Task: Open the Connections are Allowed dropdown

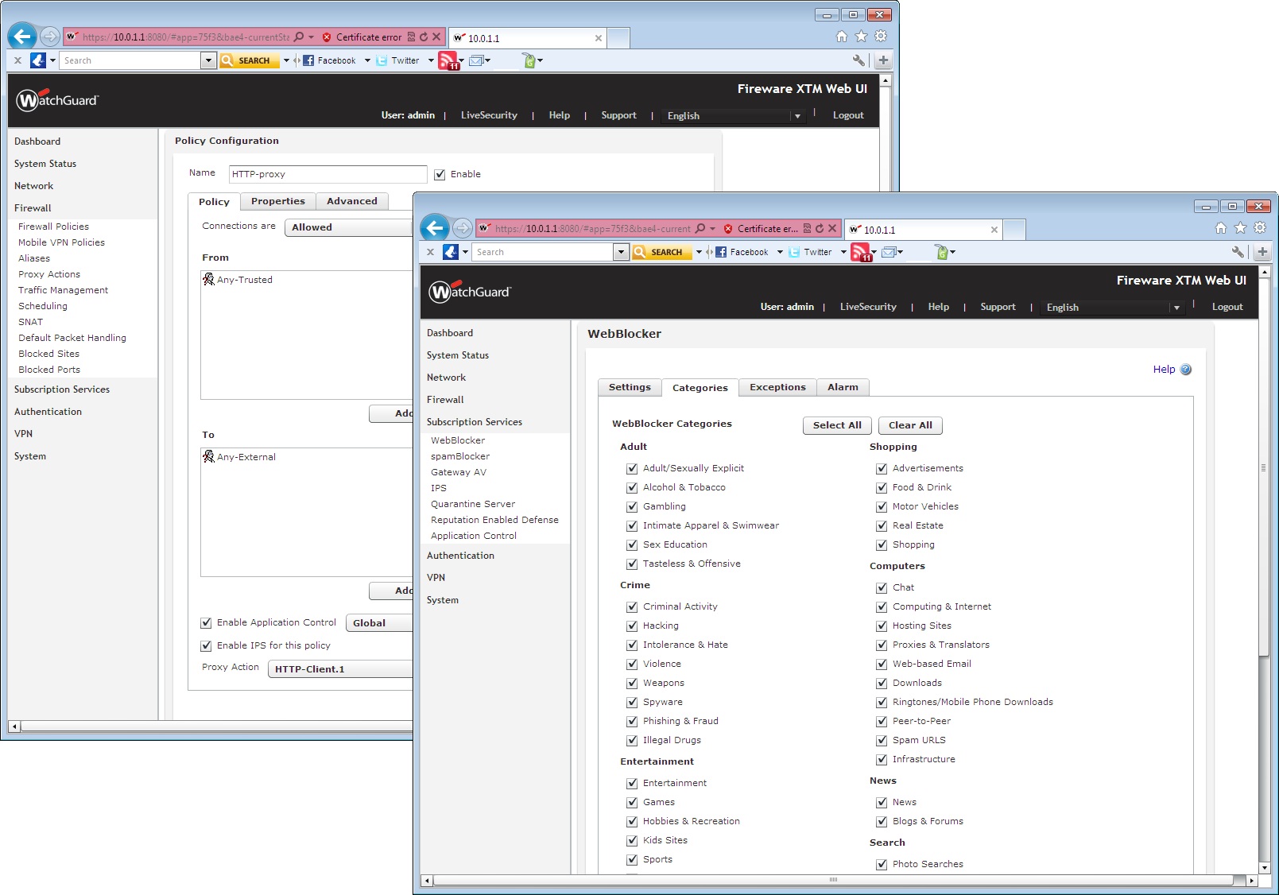Action: click(348, 227)
